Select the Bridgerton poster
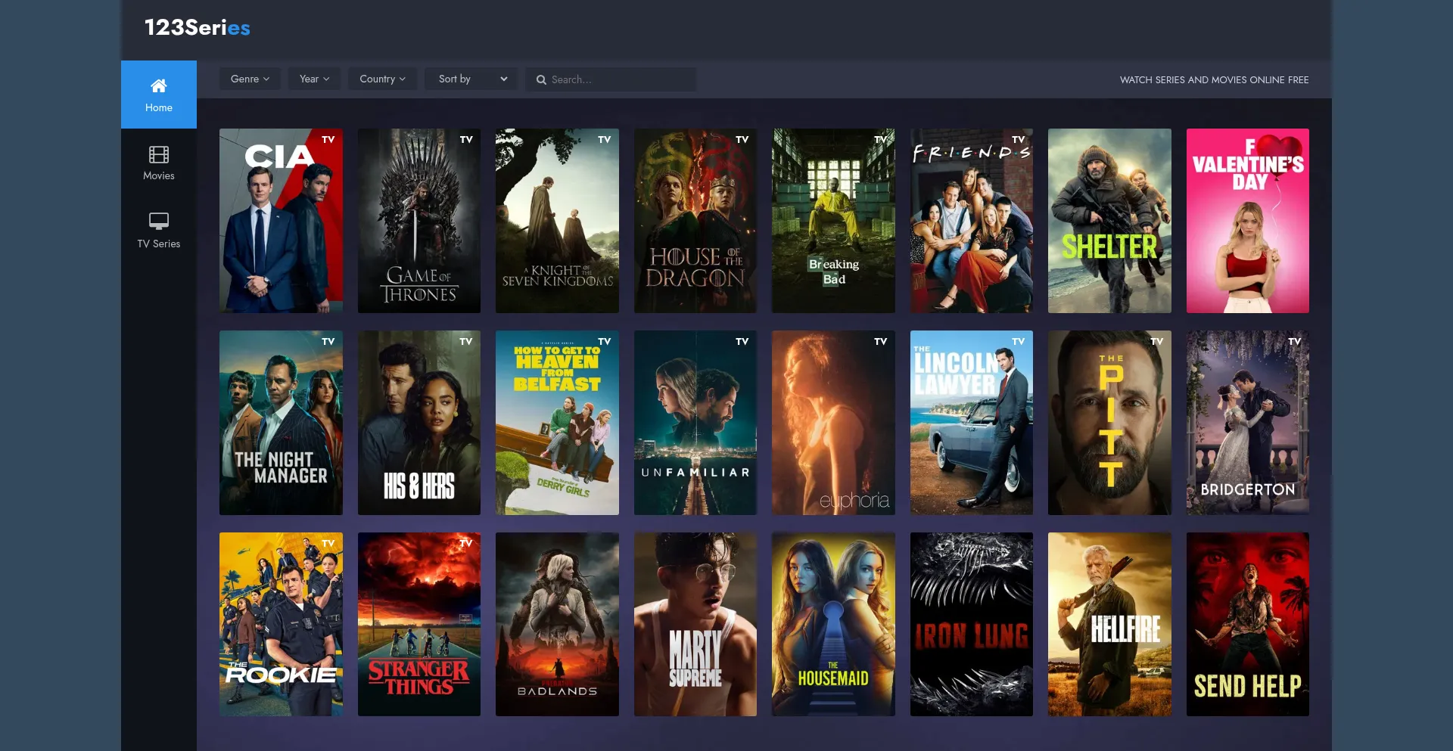The image size is (1453, 751). 1248,423
